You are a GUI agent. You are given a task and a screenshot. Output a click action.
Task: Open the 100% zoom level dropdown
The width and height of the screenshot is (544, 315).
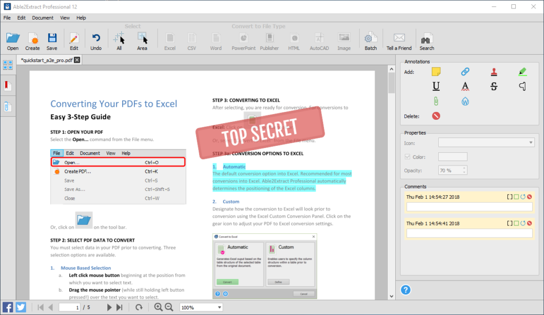pos(201,308)
